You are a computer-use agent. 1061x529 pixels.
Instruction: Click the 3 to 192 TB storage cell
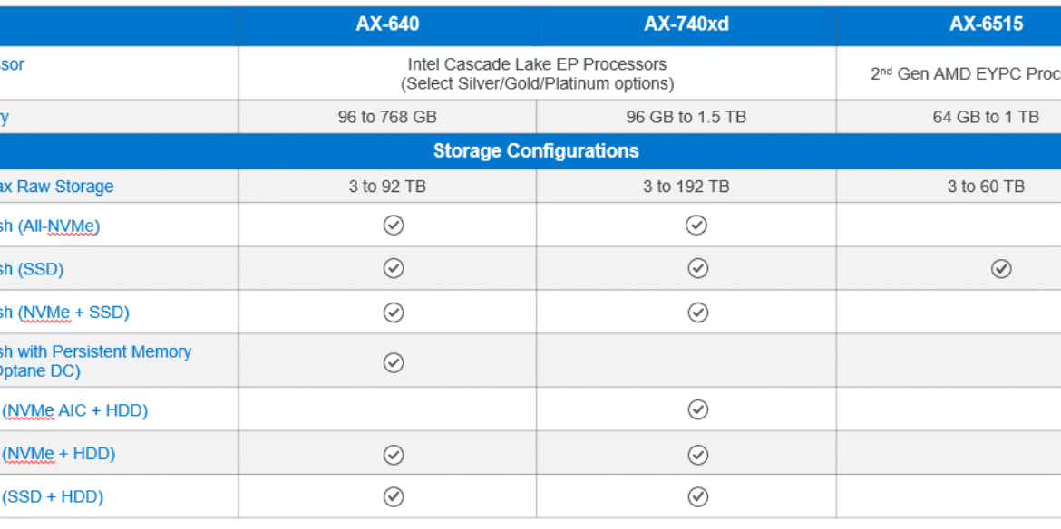(x=686, y=187)
